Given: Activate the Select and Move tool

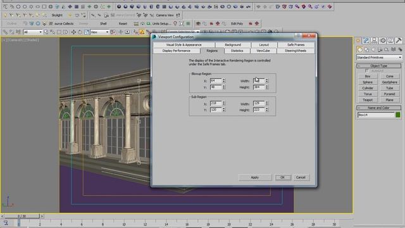Looking at the screenshot, I should (73, 32).
